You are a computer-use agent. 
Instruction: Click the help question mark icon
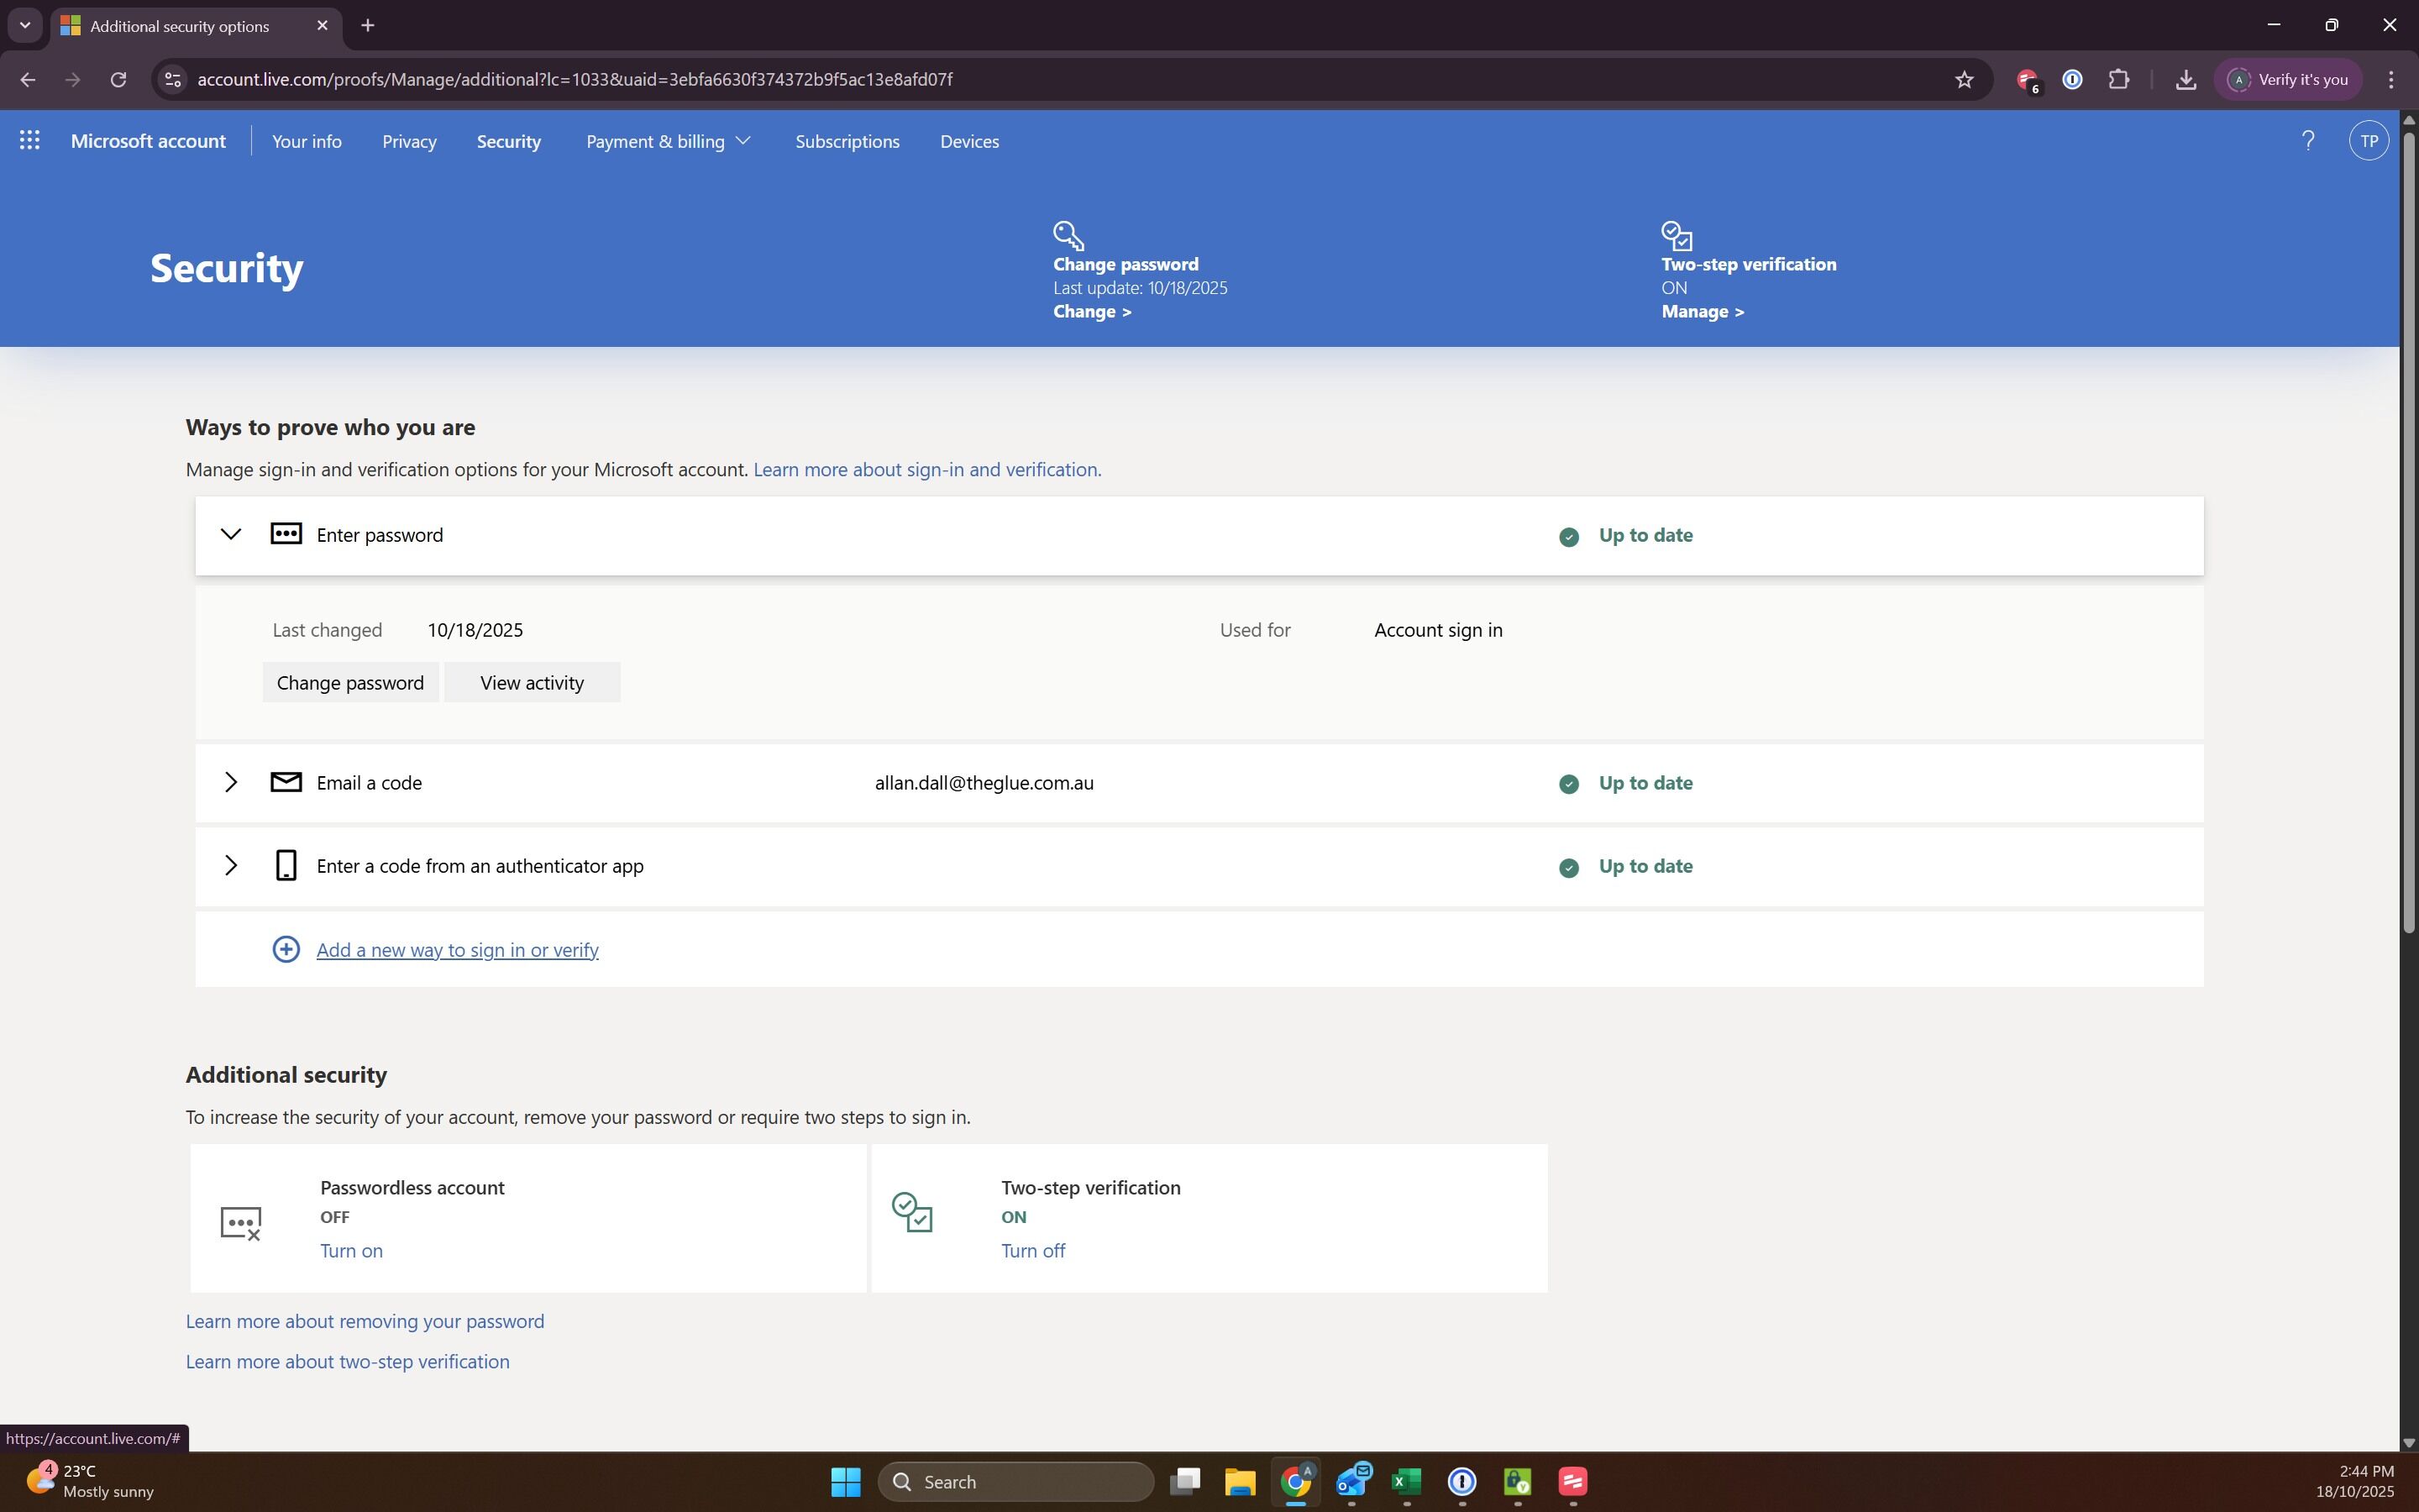point(2307,141)
